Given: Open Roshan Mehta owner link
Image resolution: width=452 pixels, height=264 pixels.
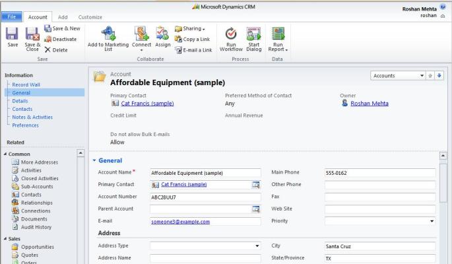Looking at the screenshot, I should [369, 104].
